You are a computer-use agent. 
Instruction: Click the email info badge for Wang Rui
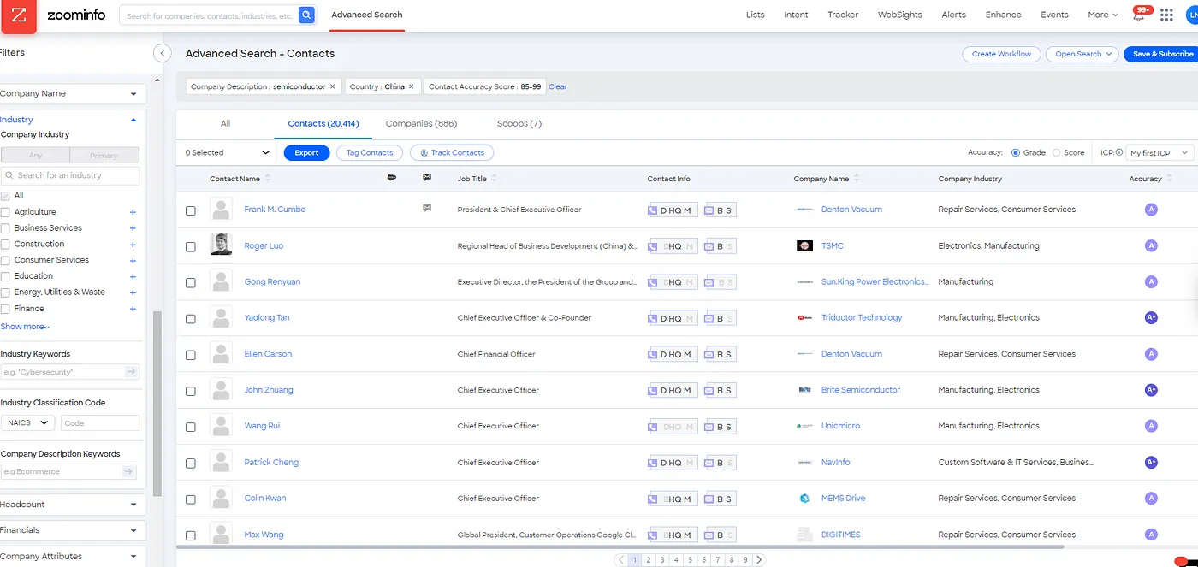tap(720, 426)
